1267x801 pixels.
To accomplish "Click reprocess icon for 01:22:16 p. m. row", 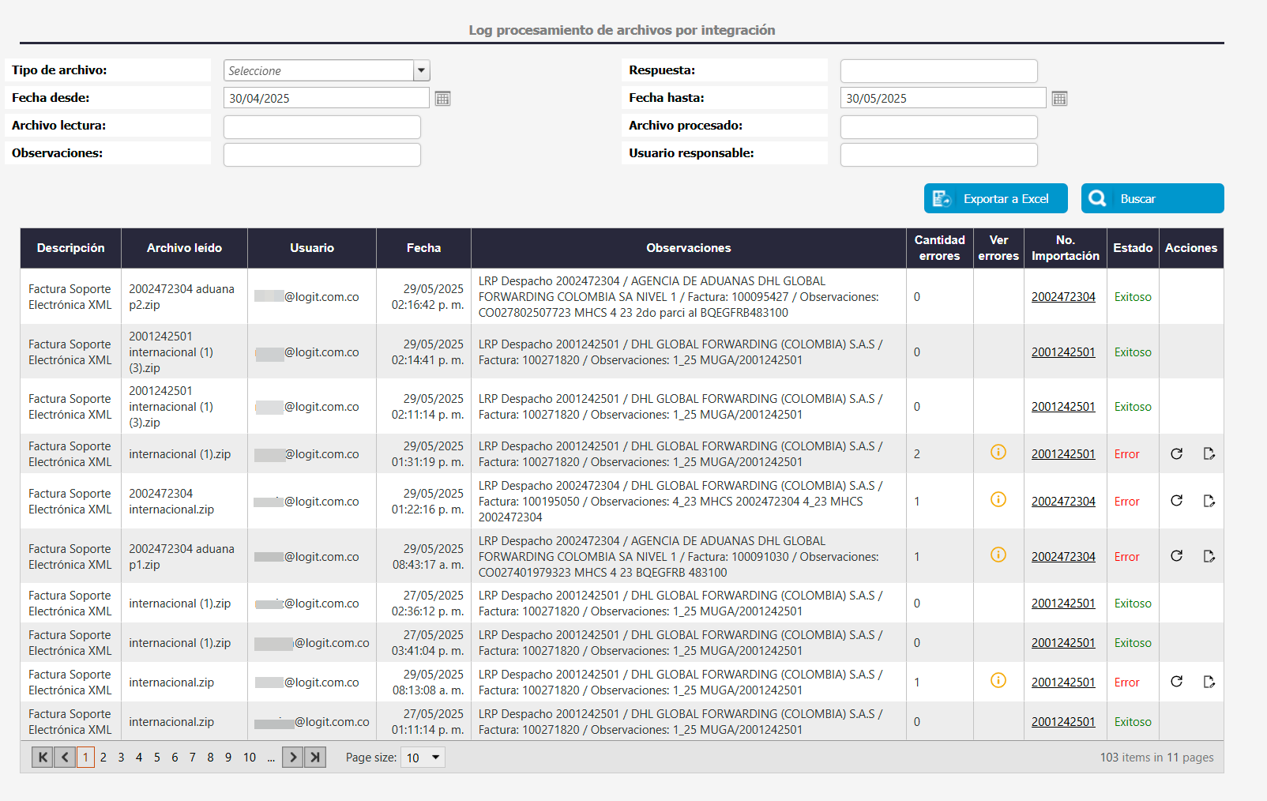I will [1176, 501].
